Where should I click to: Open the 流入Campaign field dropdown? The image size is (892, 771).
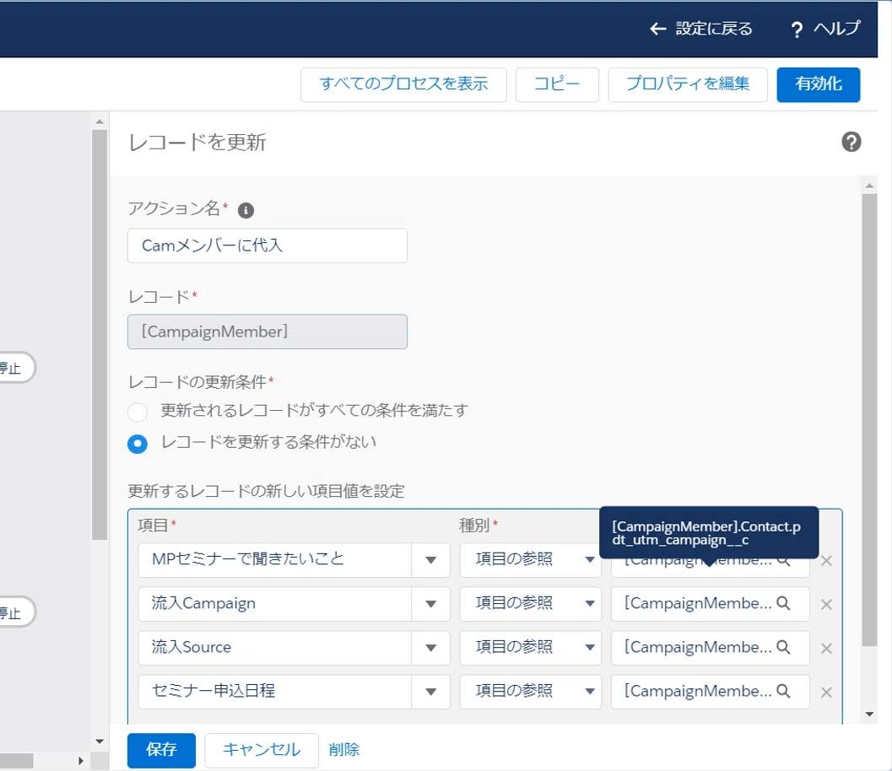coord(430,604)
